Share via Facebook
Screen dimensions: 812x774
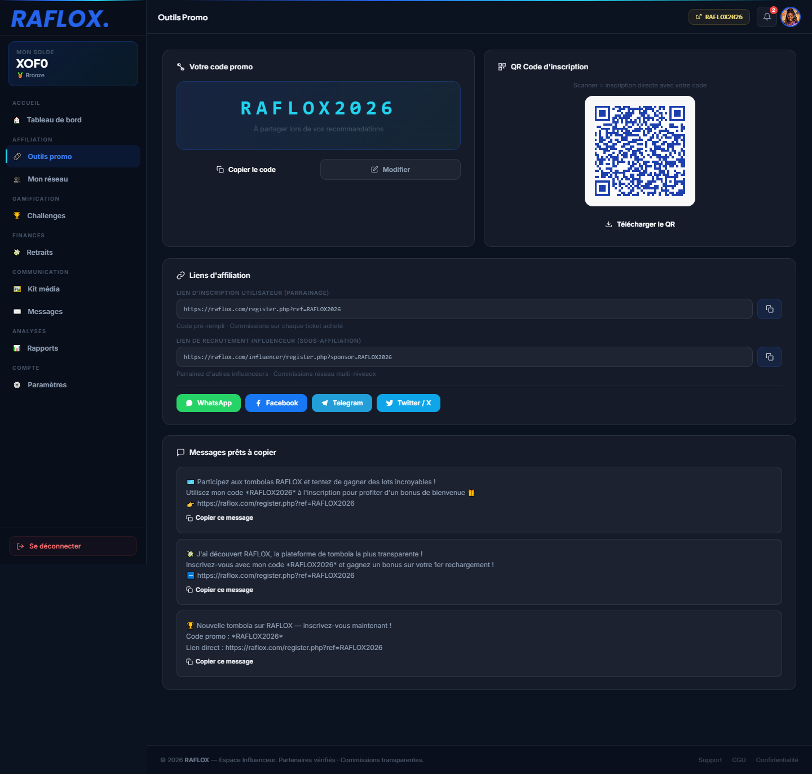[276, 403]
